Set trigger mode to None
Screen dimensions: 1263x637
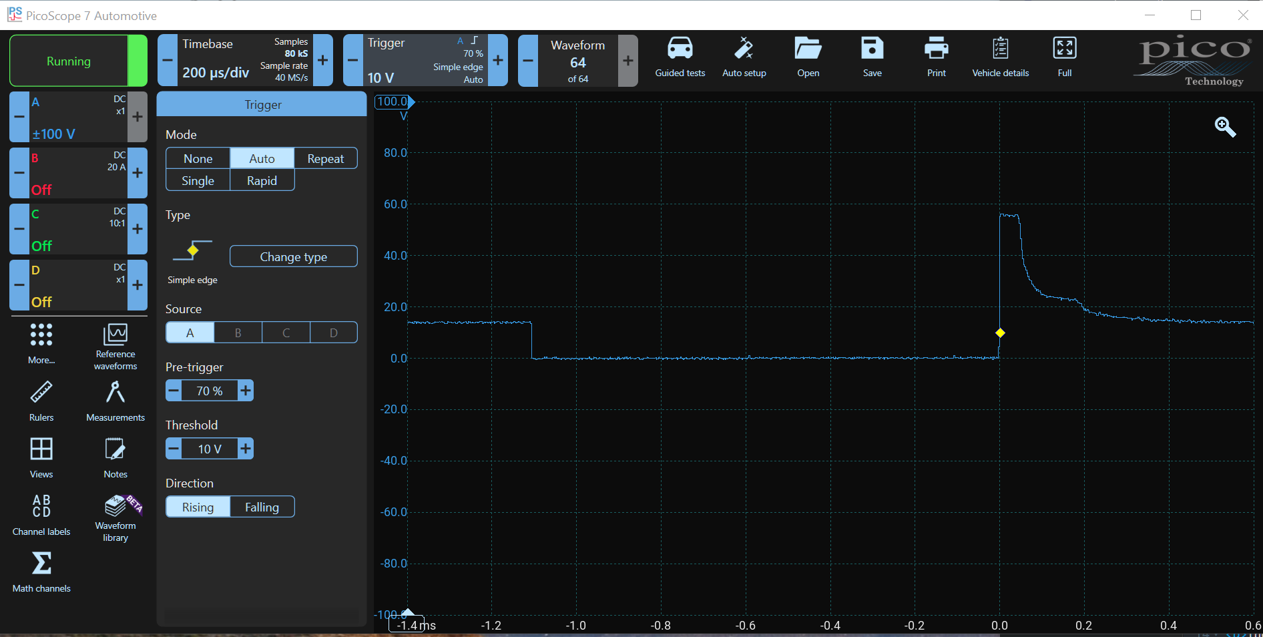198,158
